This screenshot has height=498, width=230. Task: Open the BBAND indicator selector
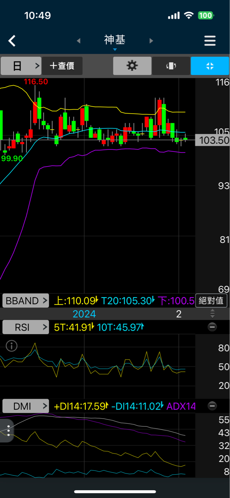(x=26, y=301)
